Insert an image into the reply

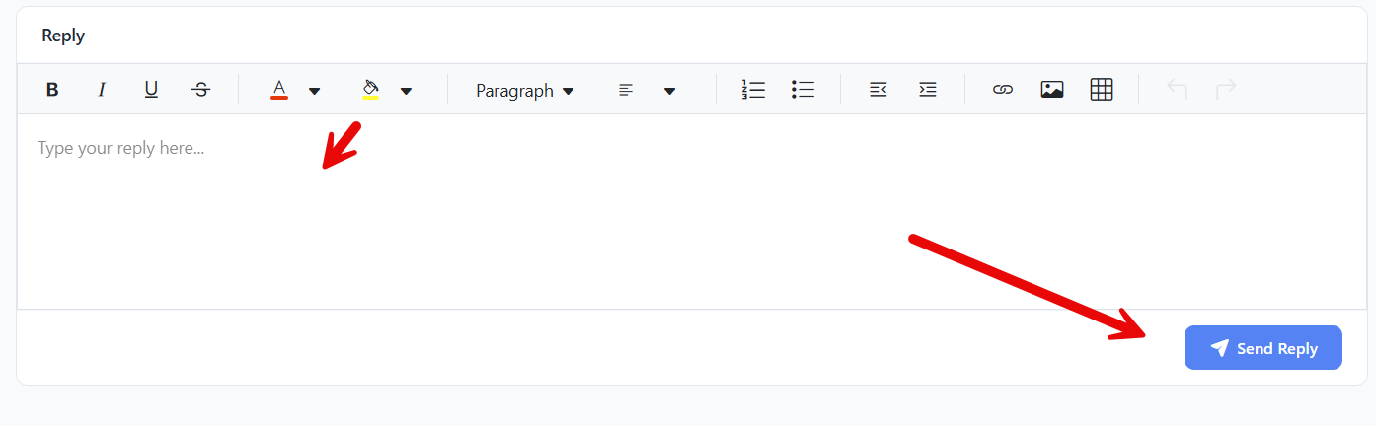pyautogui.click(x=1052, y=90)
